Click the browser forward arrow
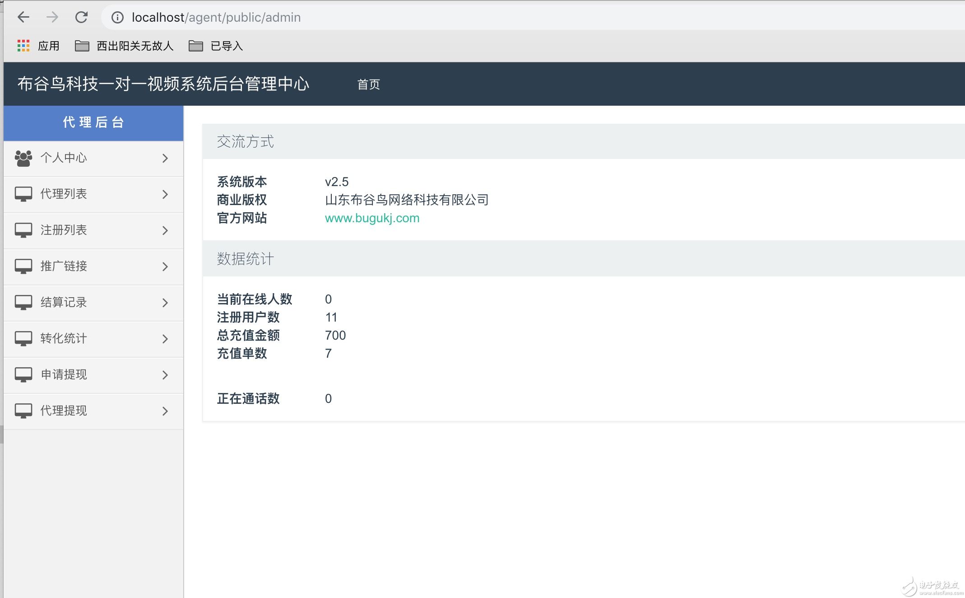This screenshot has height=598, width=965. coord(52,17)
